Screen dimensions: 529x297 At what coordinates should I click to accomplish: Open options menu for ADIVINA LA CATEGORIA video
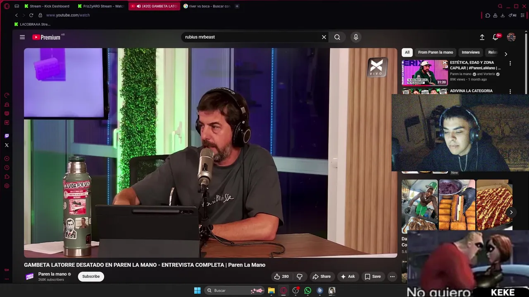(510, 92)
